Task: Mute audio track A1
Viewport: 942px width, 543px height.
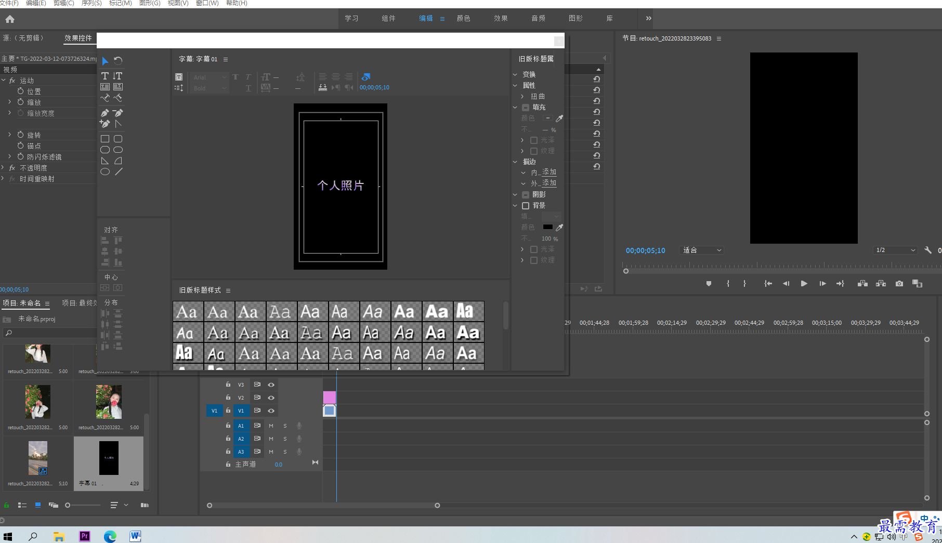Action: 271,426
